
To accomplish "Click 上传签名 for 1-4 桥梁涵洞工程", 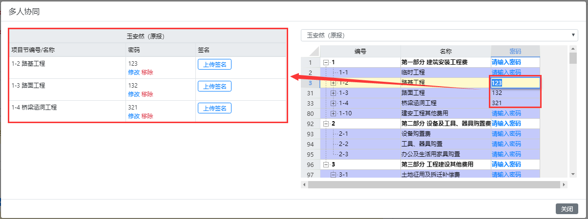I will tap(214, 108).
